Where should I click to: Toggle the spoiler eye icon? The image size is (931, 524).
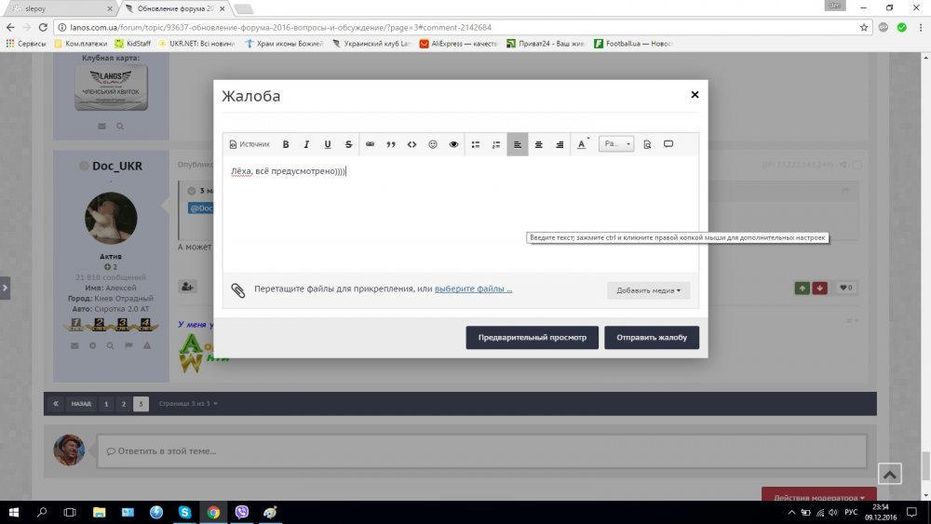point(453,144)
